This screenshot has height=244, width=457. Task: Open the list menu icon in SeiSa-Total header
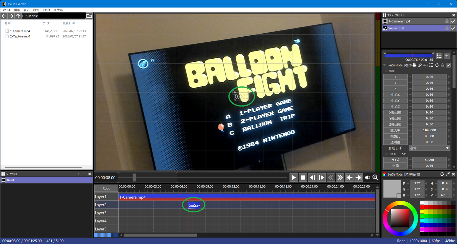pyautogui.click(x=431, y=65)
